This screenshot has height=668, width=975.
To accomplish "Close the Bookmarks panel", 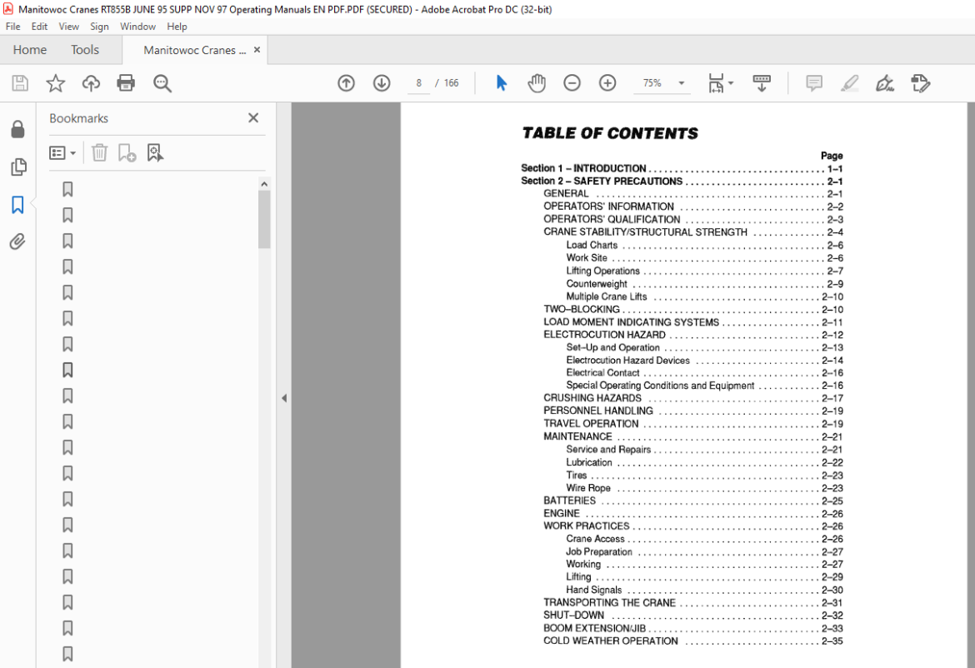I will pos(253,118).
